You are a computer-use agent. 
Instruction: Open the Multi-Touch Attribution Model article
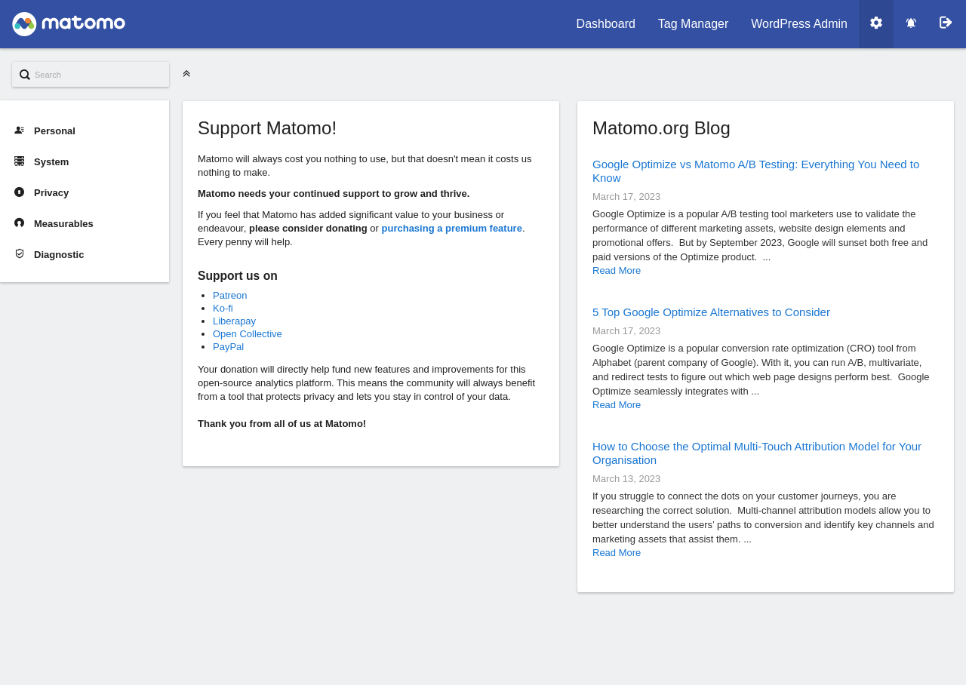(757, 453)
